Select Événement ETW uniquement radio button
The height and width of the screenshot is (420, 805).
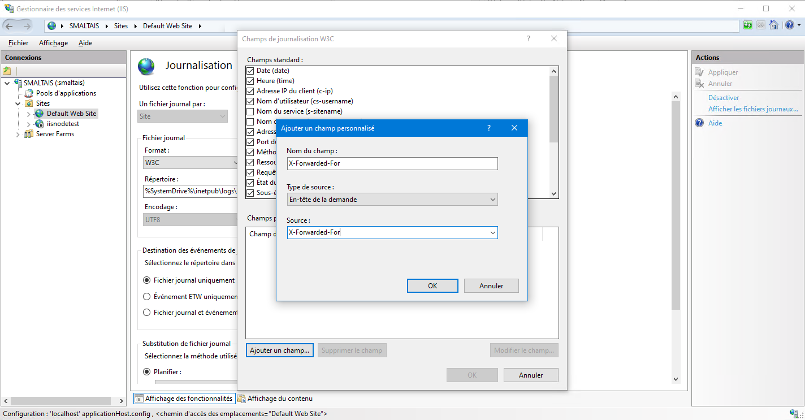[x=147, y=297]
